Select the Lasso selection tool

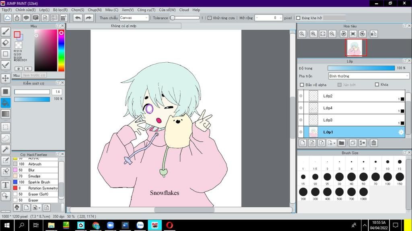coord(6,138)
